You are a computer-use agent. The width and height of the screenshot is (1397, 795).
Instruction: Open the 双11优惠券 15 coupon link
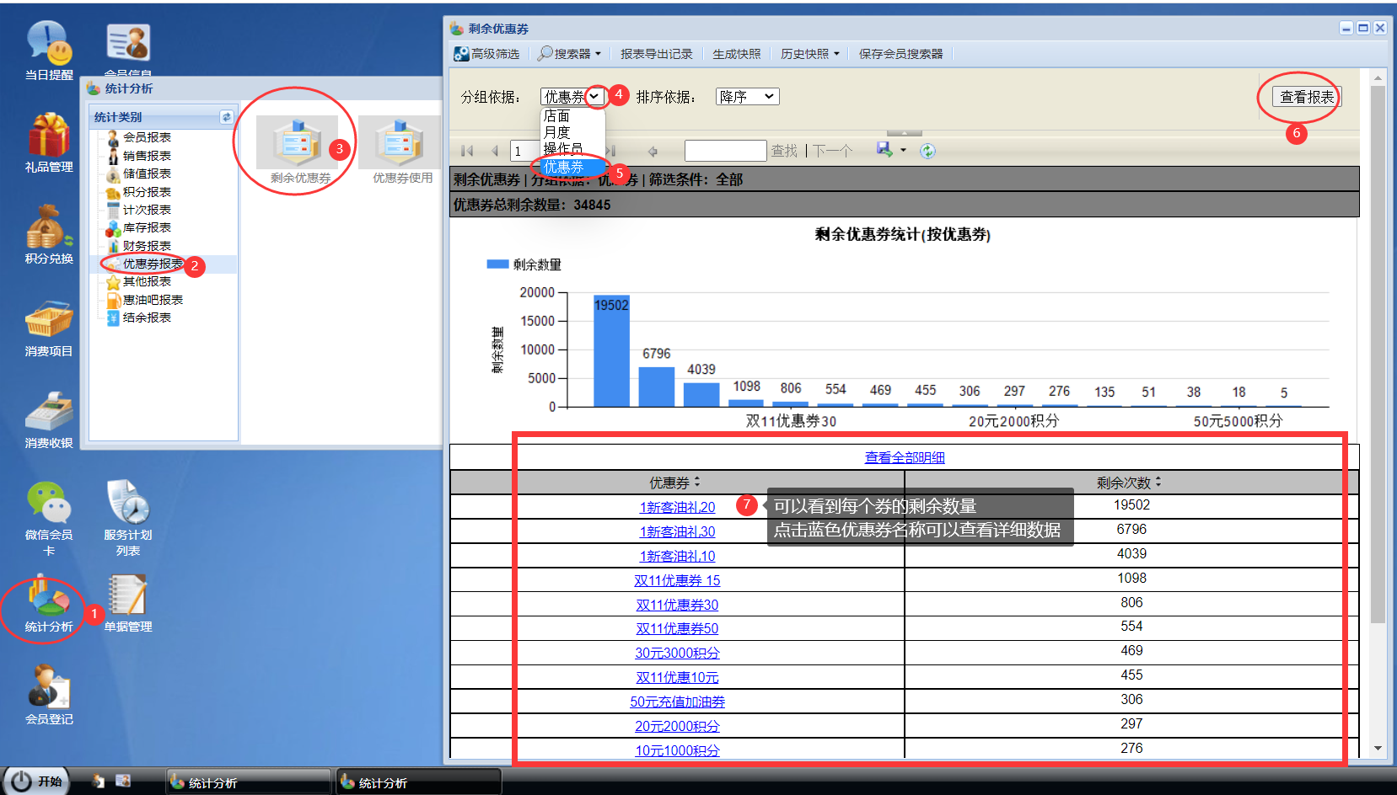click(x=677, y=580)
